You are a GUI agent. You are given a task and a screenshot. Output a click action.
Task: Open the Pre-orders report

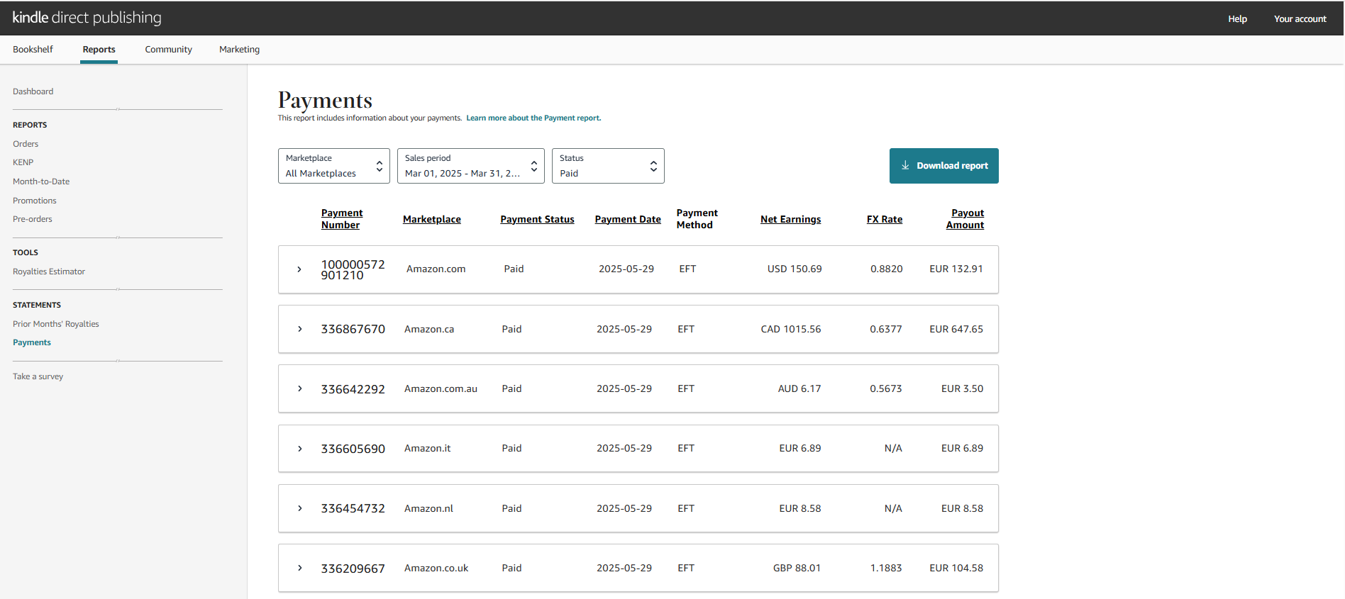33,219
